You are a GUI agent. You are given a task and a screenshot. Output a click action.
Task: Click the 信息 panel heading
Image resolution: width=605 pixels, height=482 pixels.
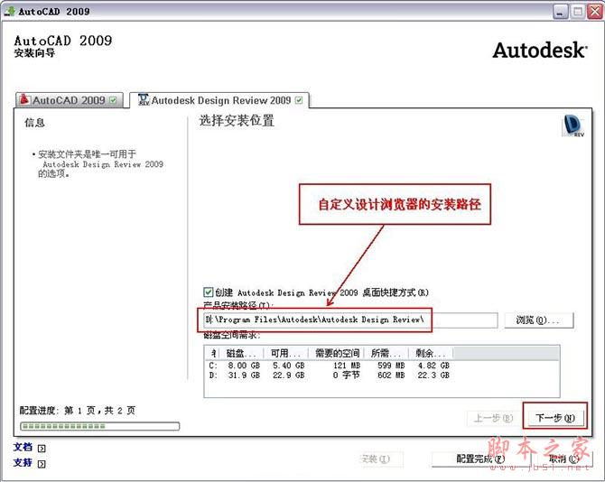click(34, 123)
